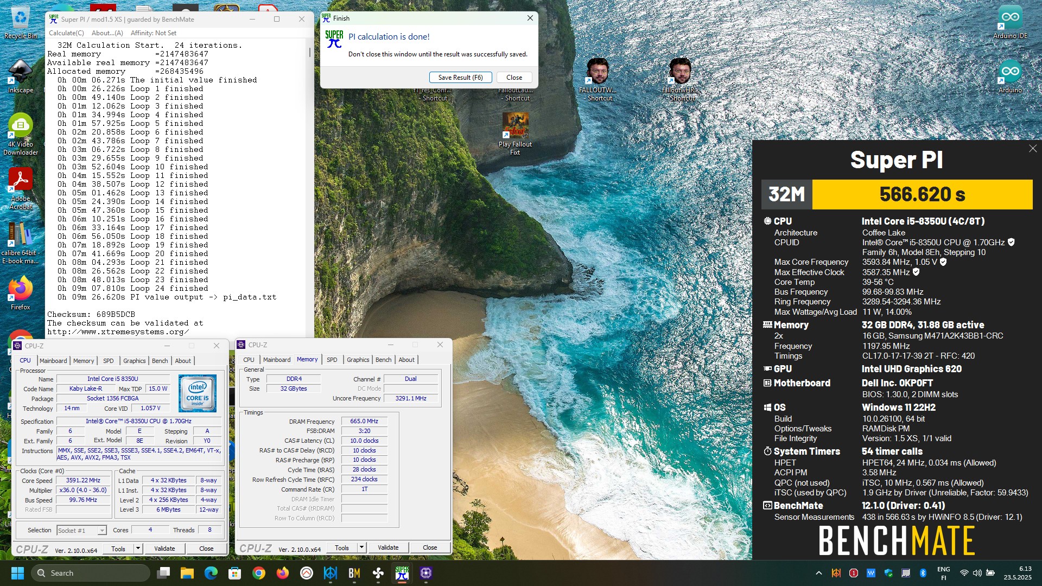Switch to Mainboard tab in left CPU-Z
This screenshot has width=1042, height=586.
tap(53, 361)
